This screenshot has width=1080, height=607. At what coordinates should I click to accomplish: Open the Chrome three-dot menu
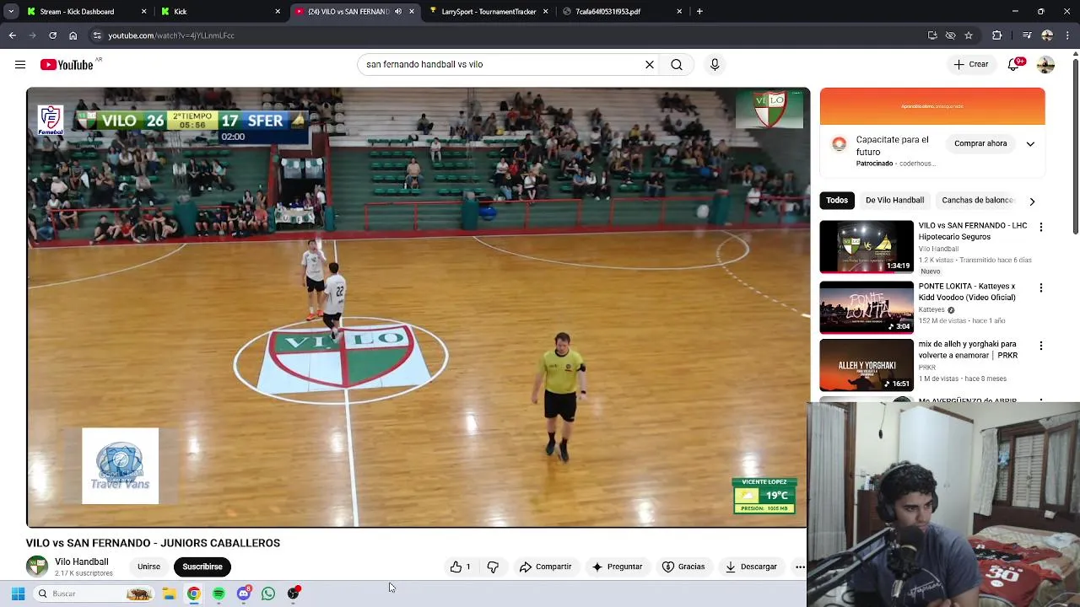1067,35
